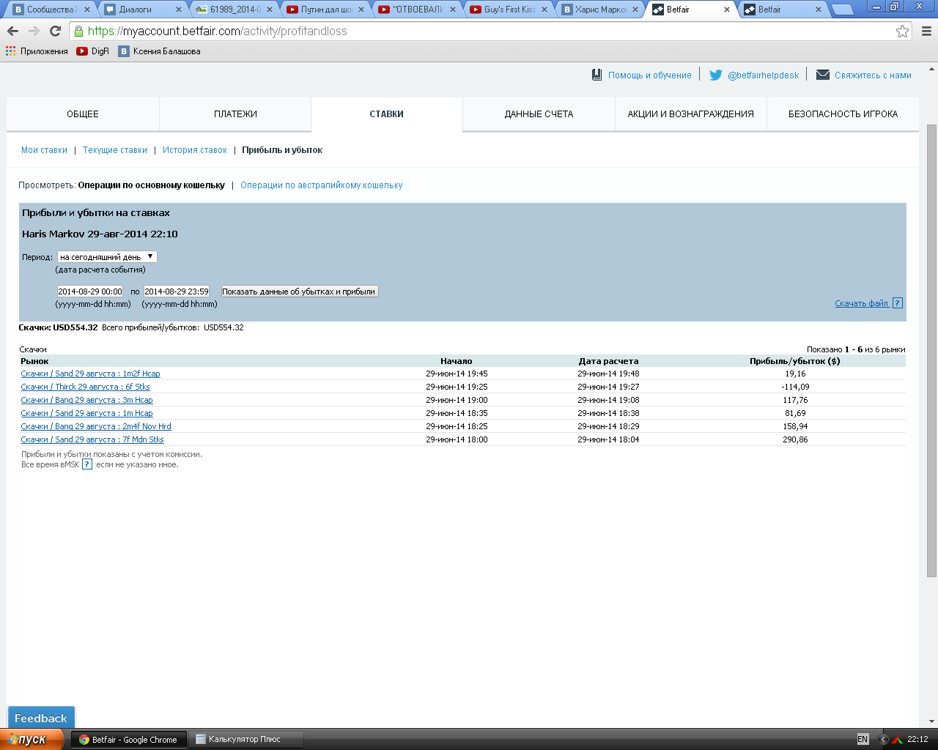The width and height of the screenshot is (938, 750).
Task: Switch to the 61989_2014 browser tab
Action: pos(234,10)
